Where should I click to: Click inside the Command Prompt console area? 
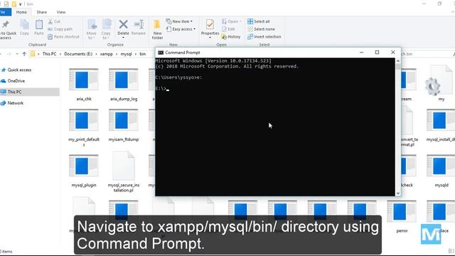275,127
